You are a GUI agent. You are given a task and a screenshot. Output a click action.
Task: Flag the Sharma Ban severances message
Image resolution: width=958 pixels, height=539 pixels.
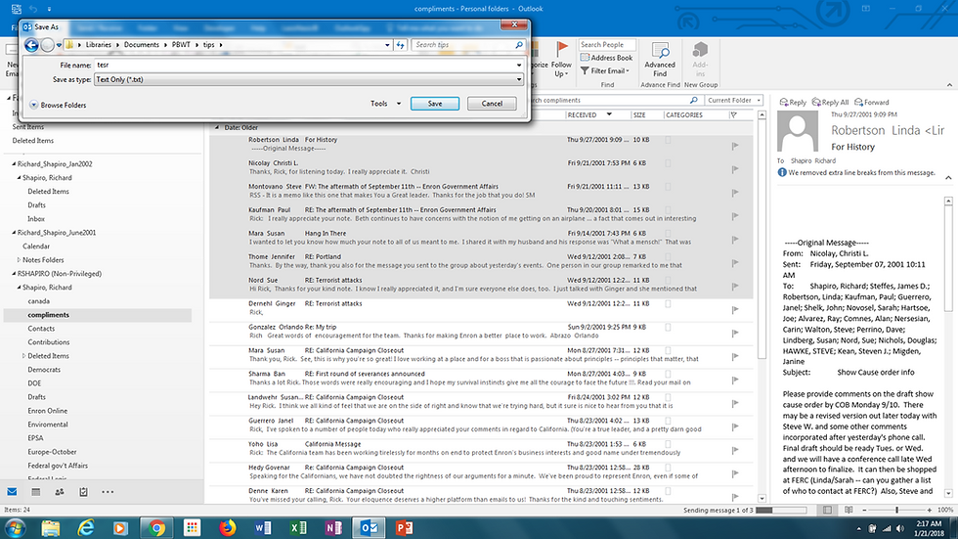click(x=735, y=381)
